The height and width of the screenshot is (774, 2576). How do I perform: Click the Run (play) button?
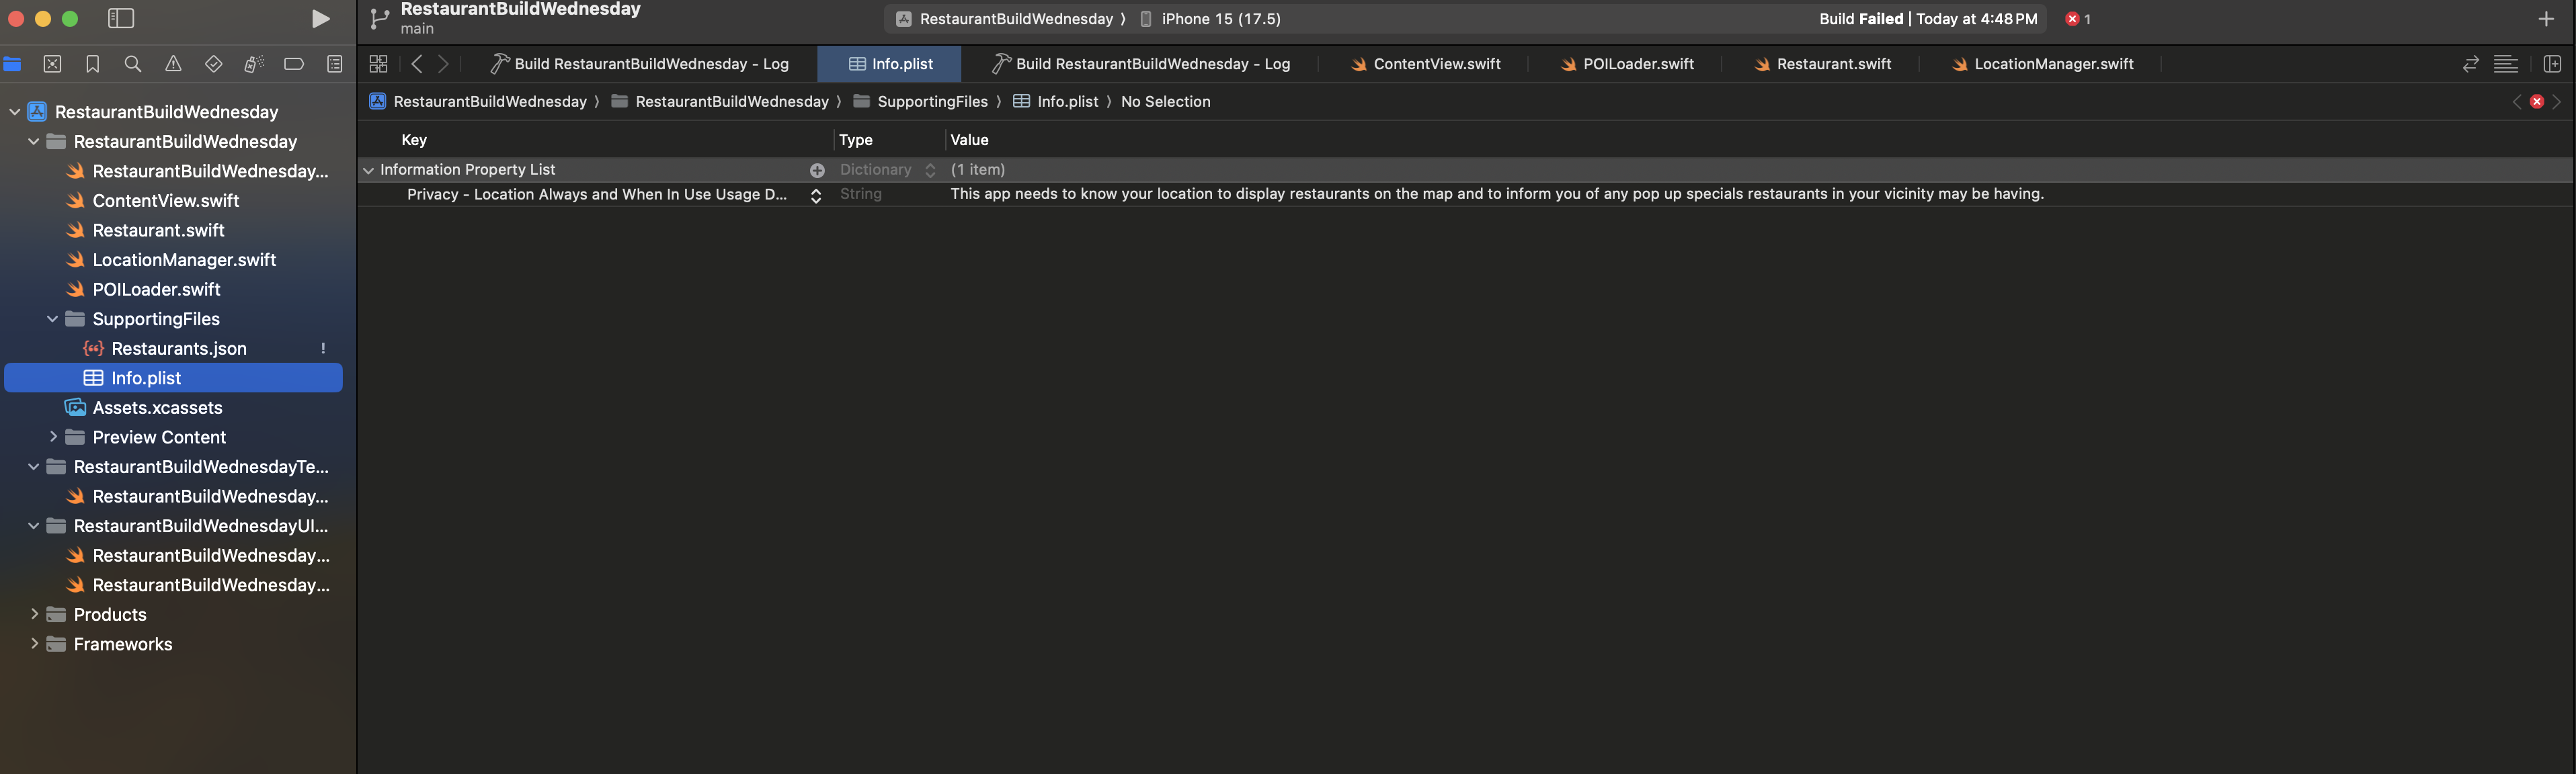click(320, 19)
